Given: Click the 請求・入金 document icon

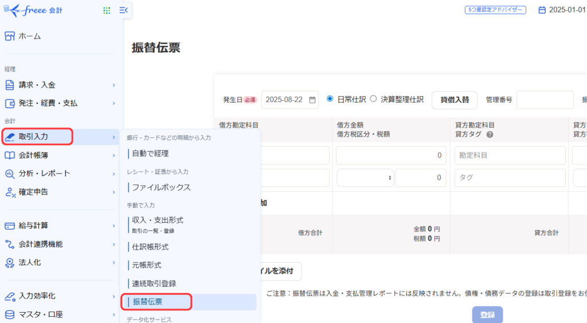Looking at the screenshot, I should point(9,85).
